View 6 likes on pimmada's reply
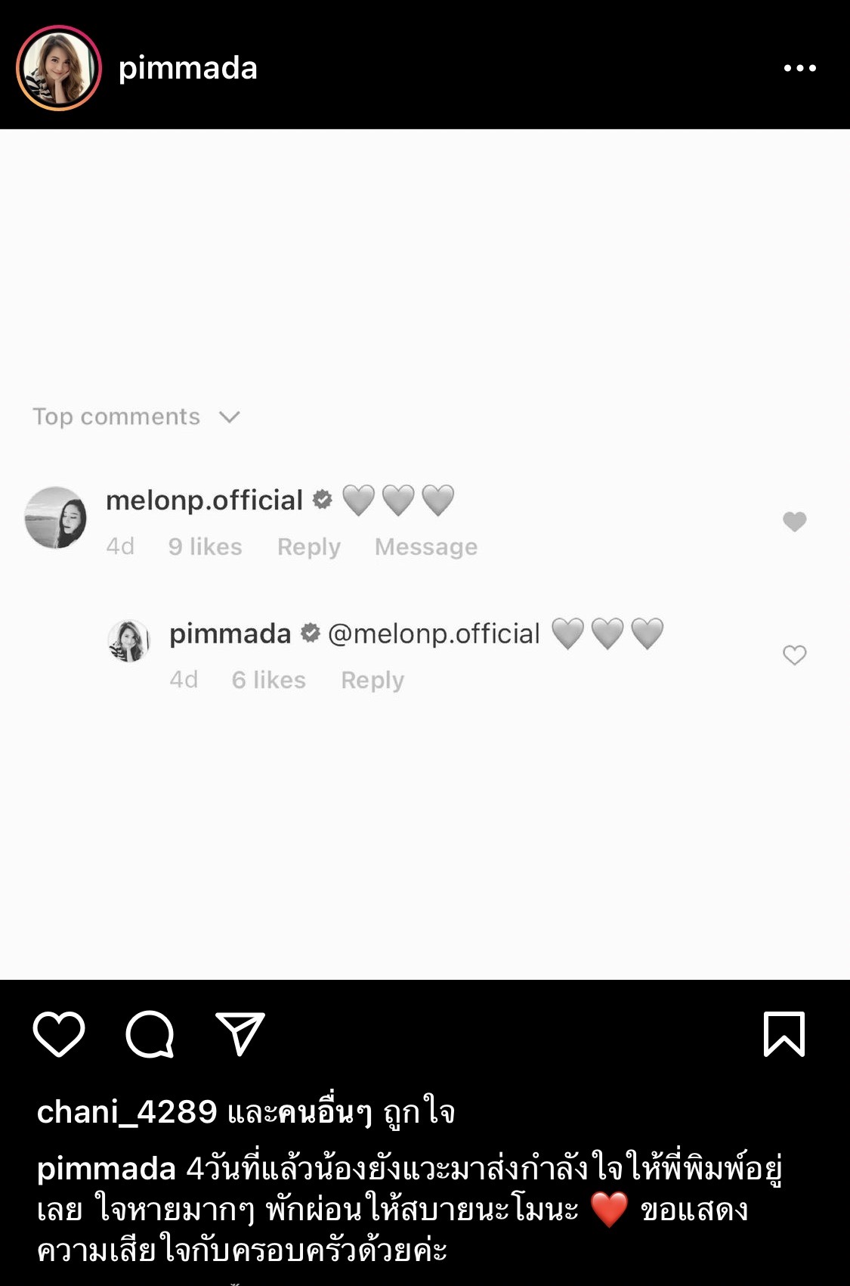 tap(268, 680)
